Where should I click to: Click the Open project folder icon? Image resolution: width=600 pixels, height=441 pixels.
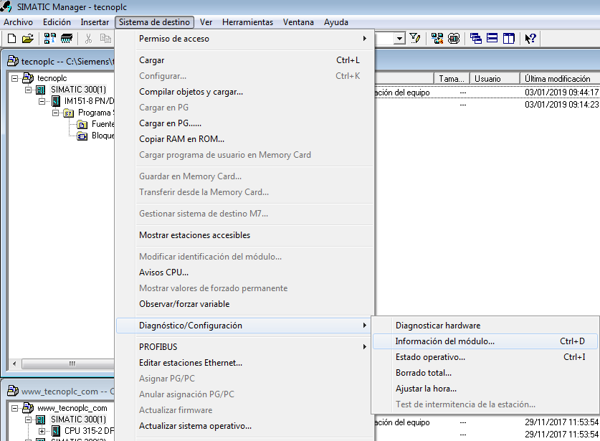click(27, 38)
